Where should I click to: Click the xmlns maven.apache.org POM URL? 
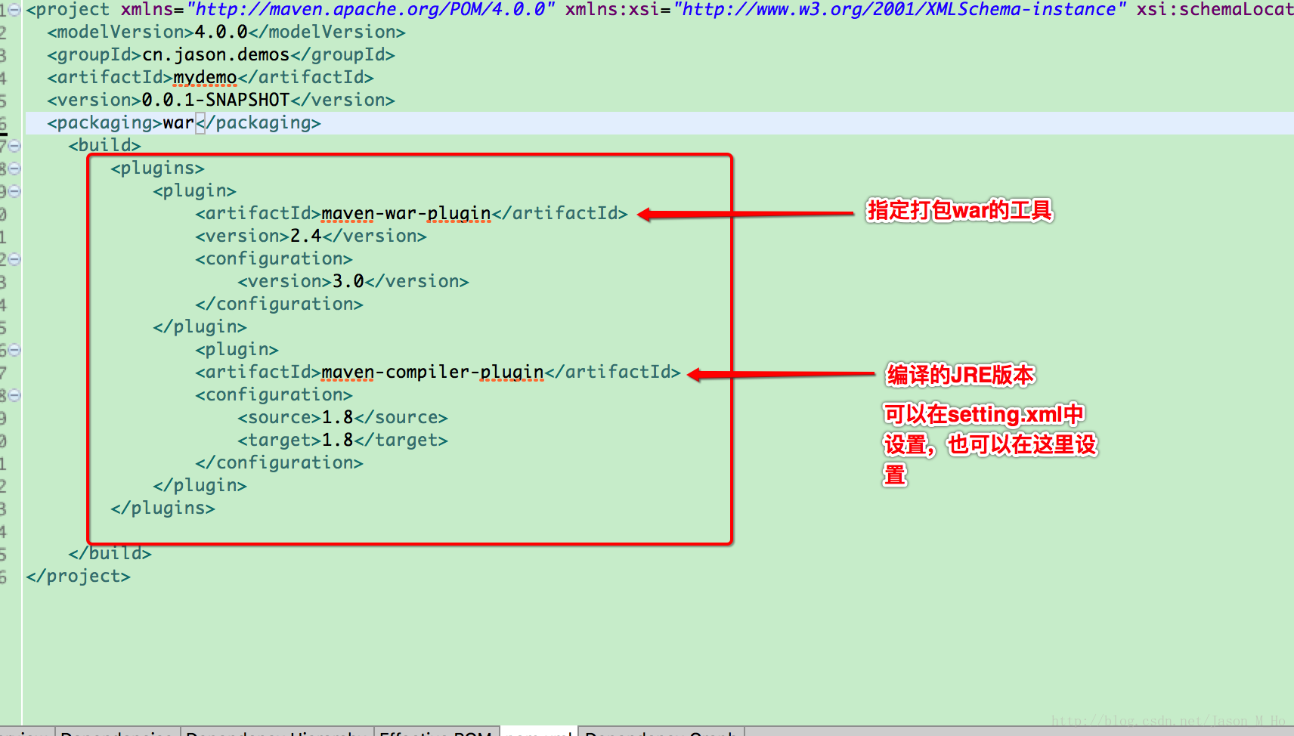[371, 10]
